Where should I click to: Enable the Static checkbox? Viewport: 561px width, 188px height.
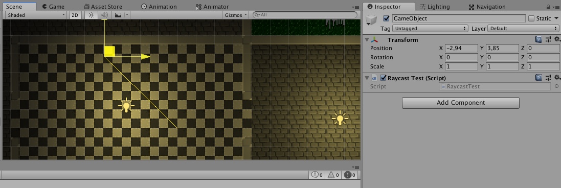pos(531,18)
